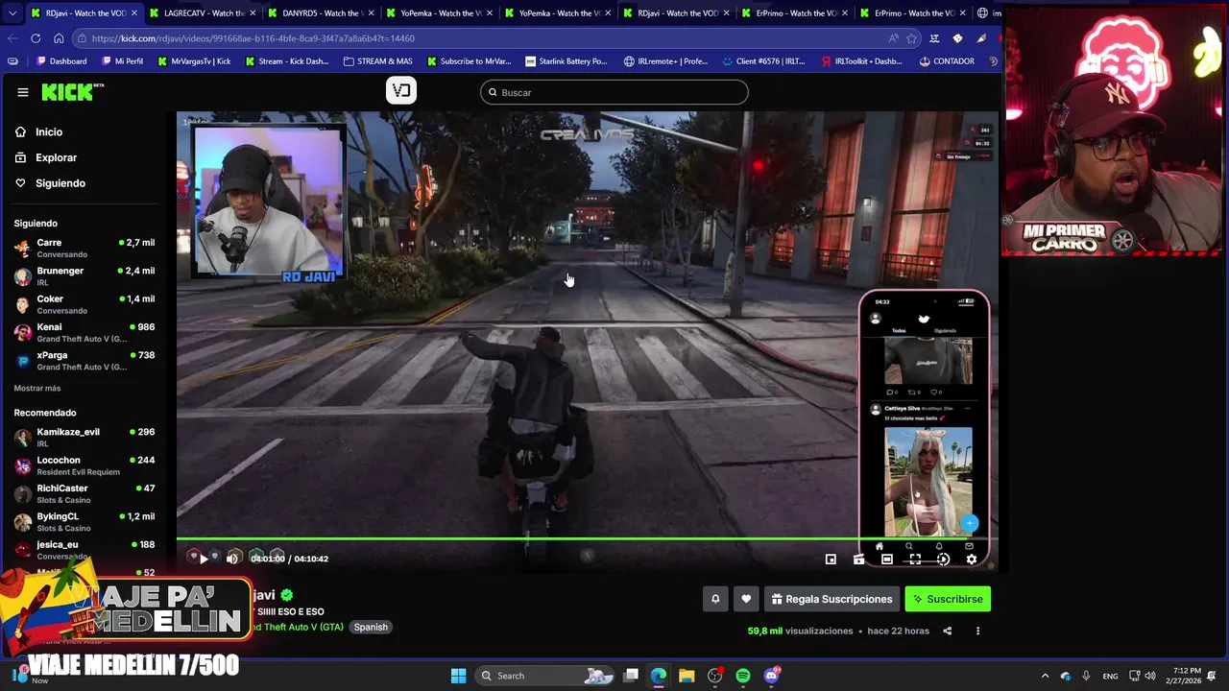1229x691 pixels.
Task: Toggle theater mode
Action: [887, 559]
